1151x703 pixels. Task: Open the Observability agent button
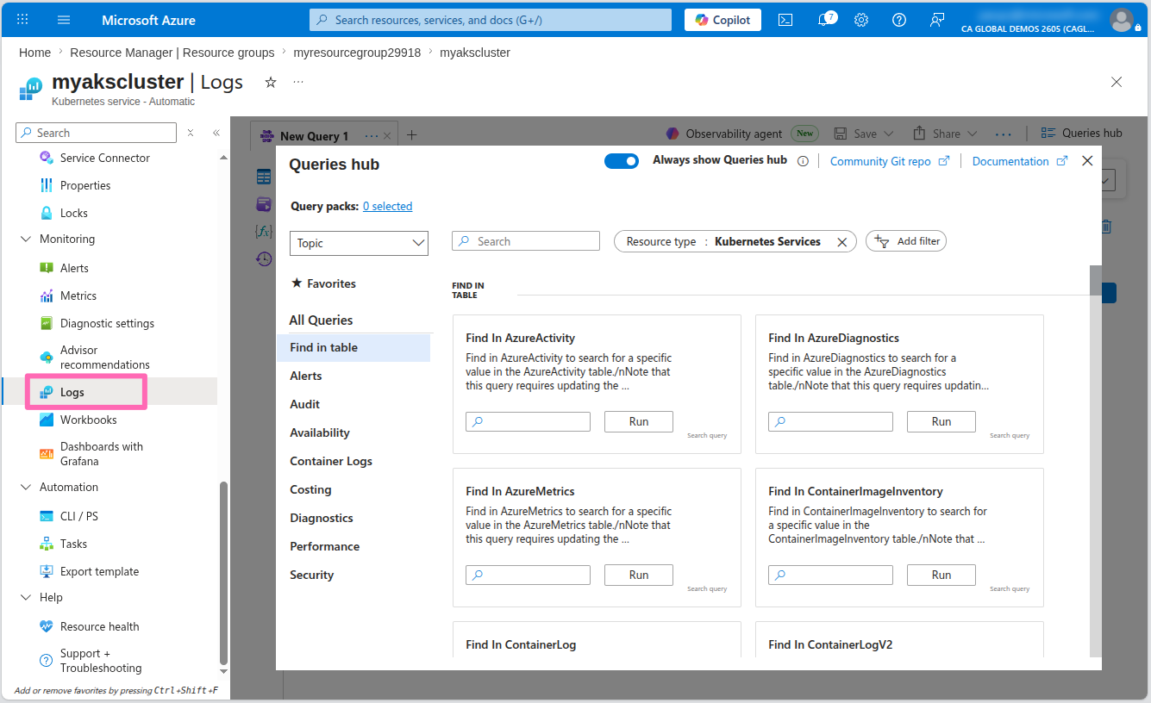point(741,134)
